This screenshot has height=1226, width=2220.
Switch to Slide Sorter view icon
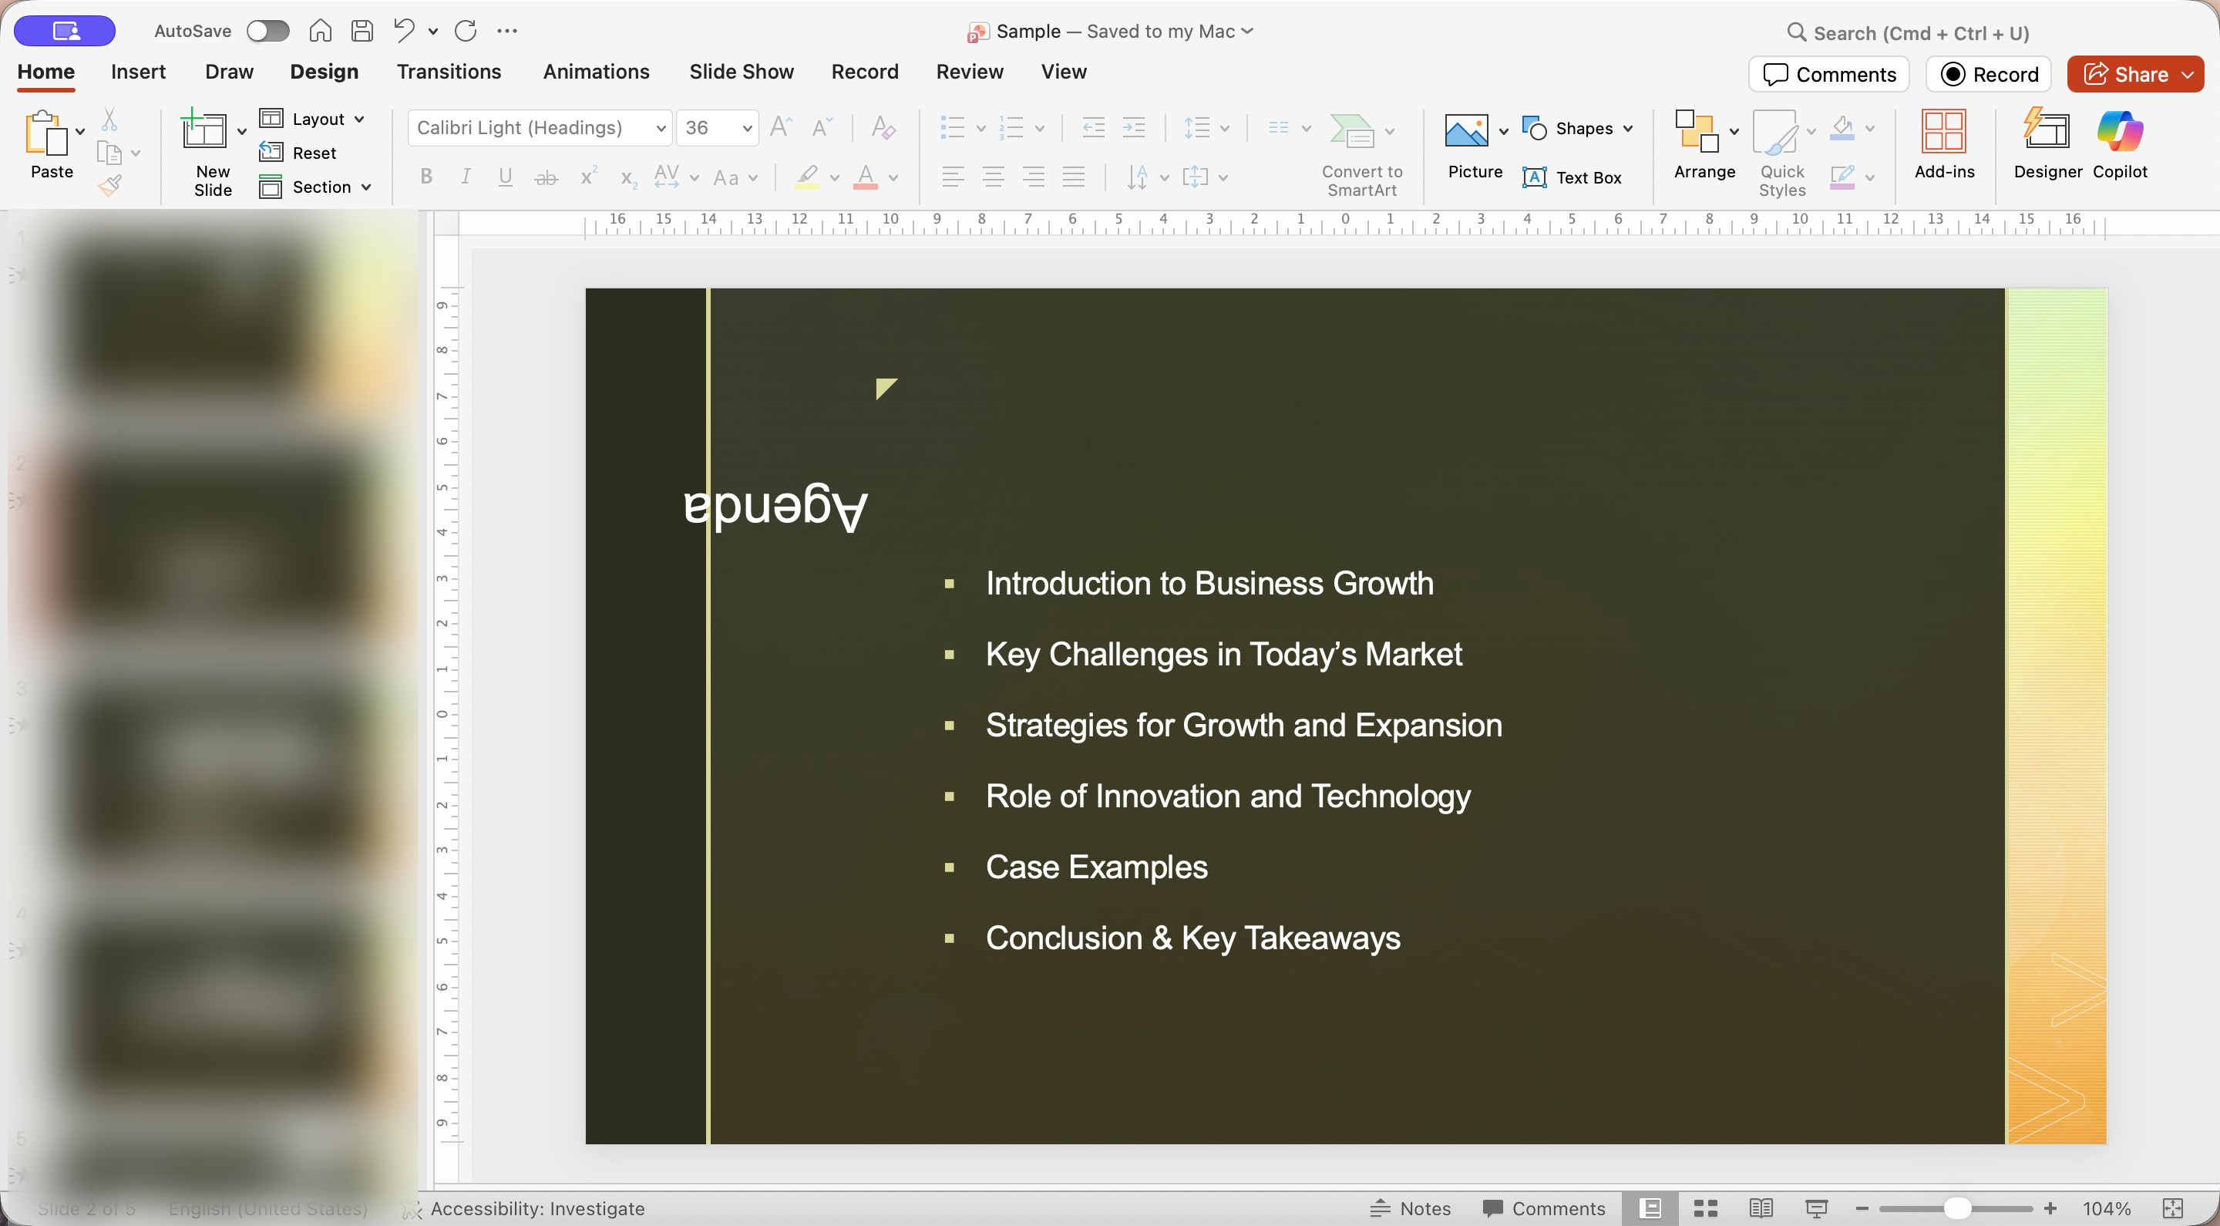click(1706, 1208)
